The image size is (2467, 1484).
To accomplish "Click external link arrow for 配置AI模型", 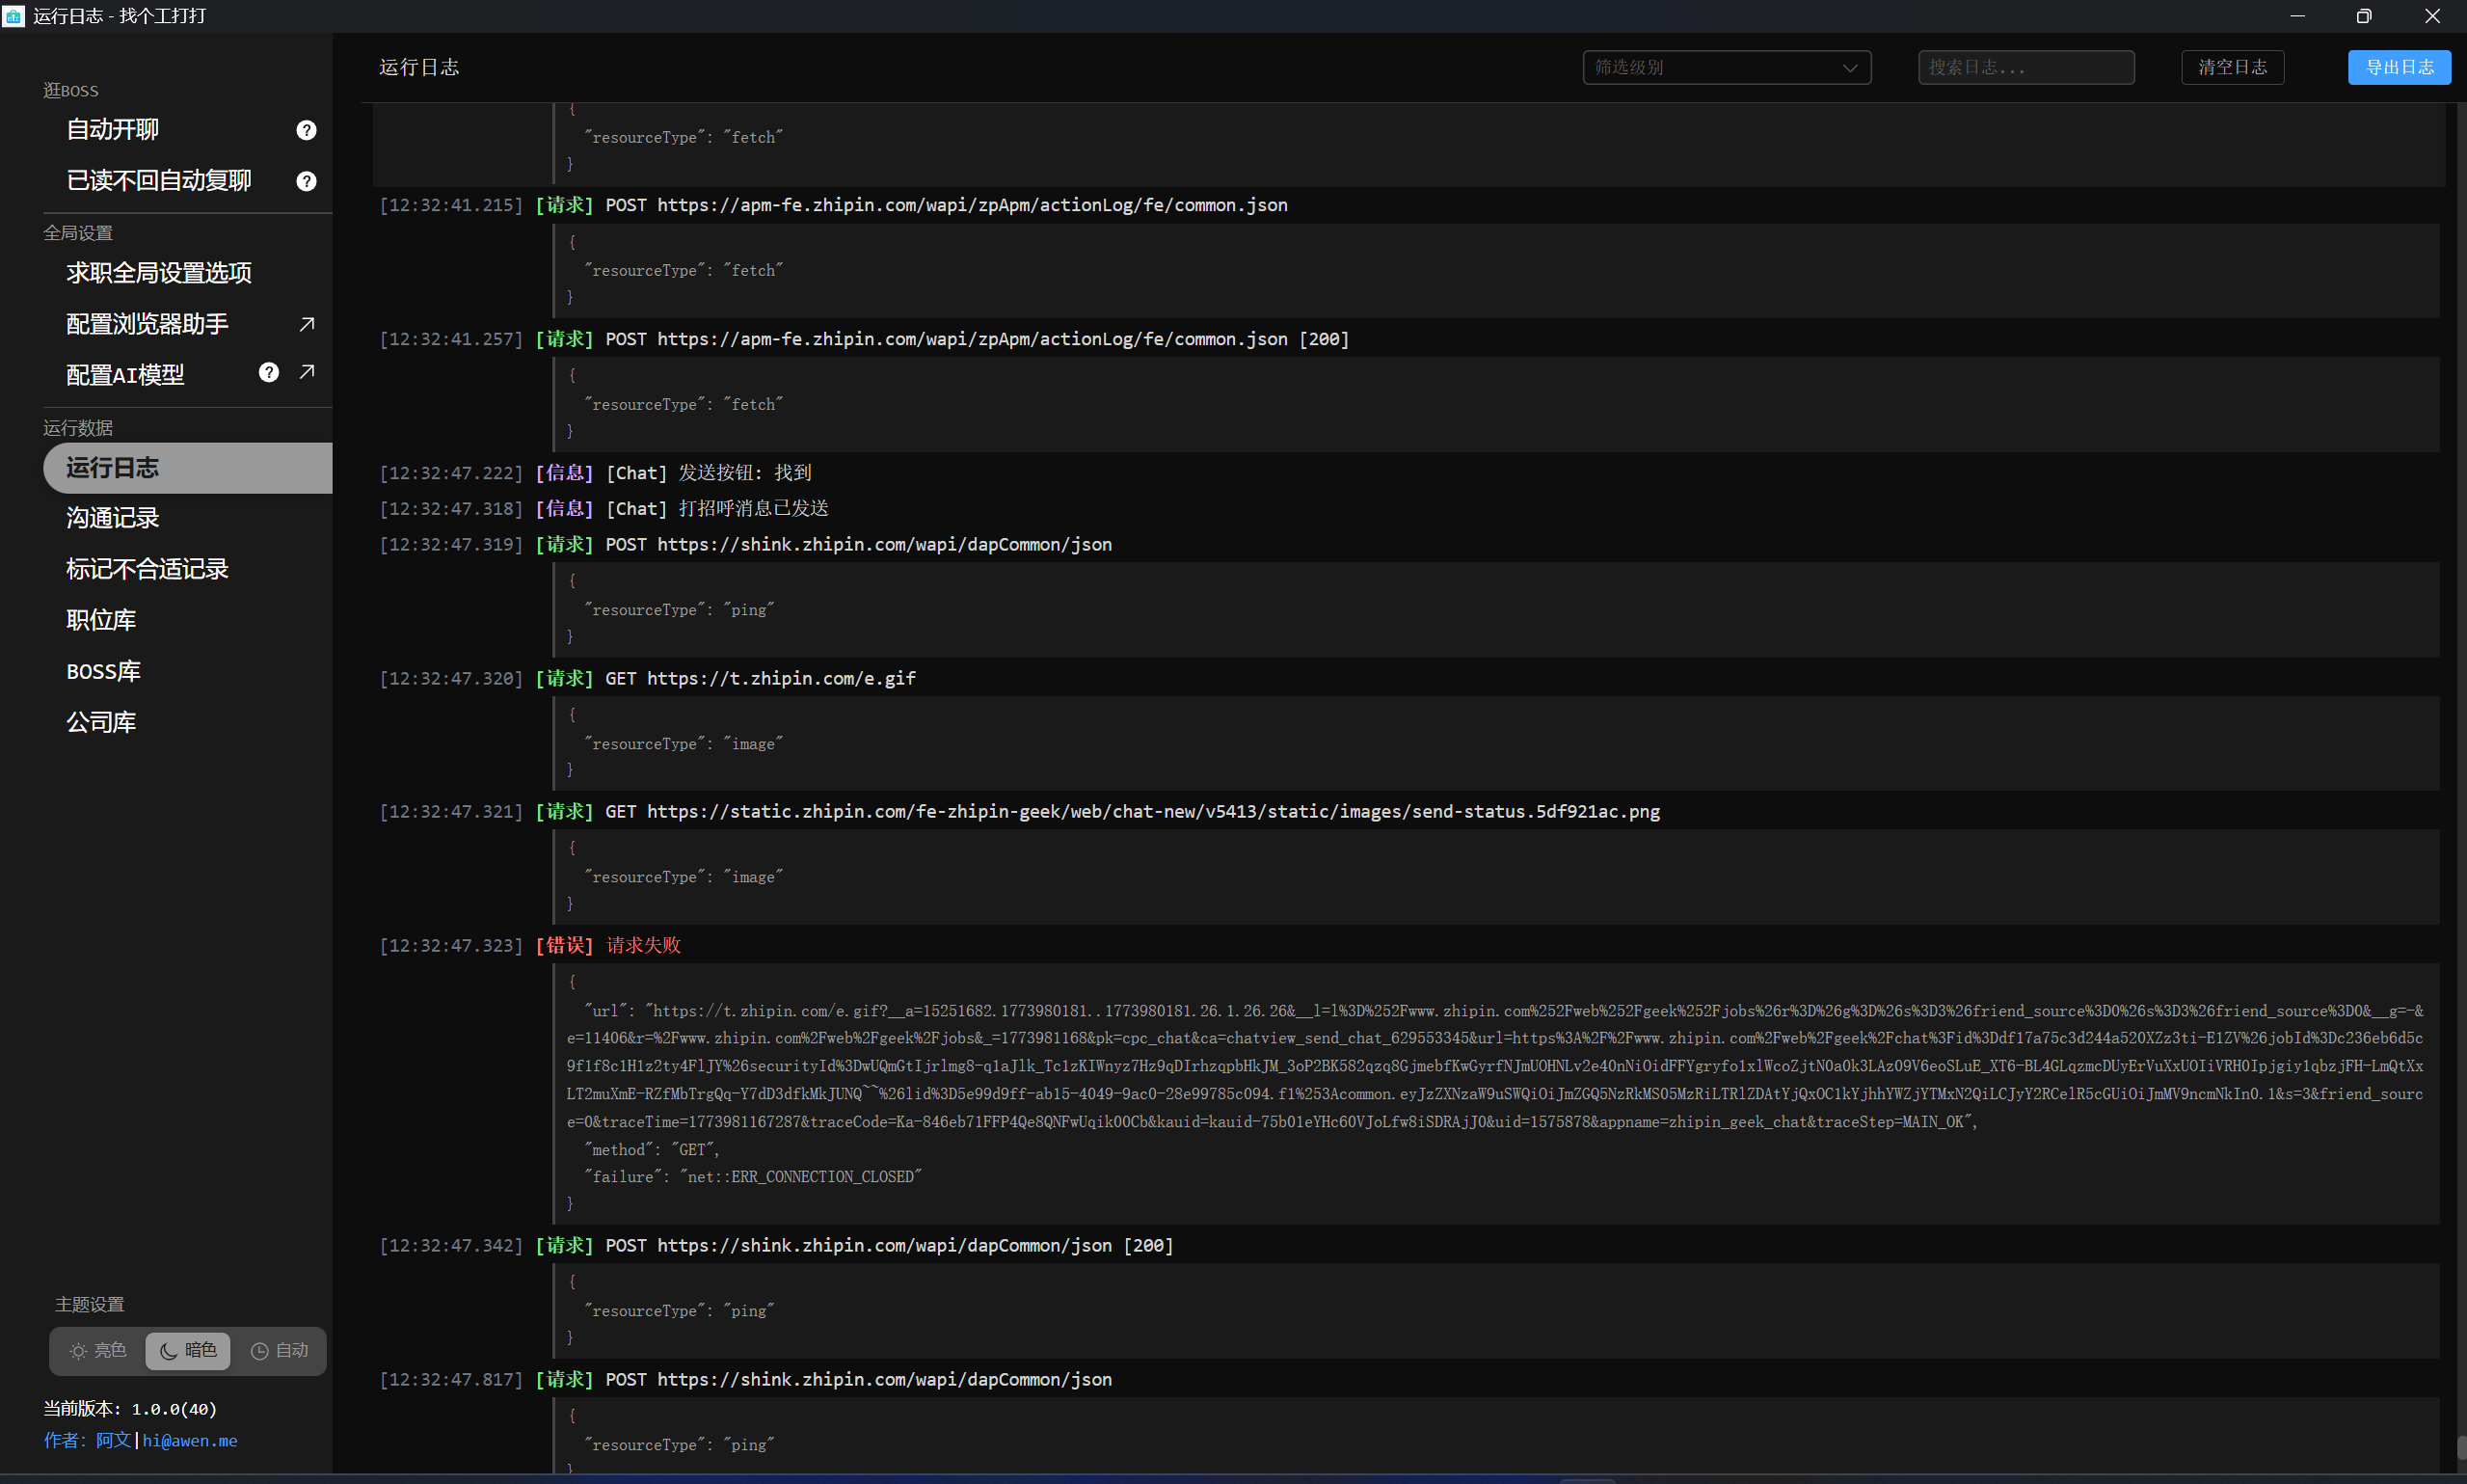I will click(307, 372).
